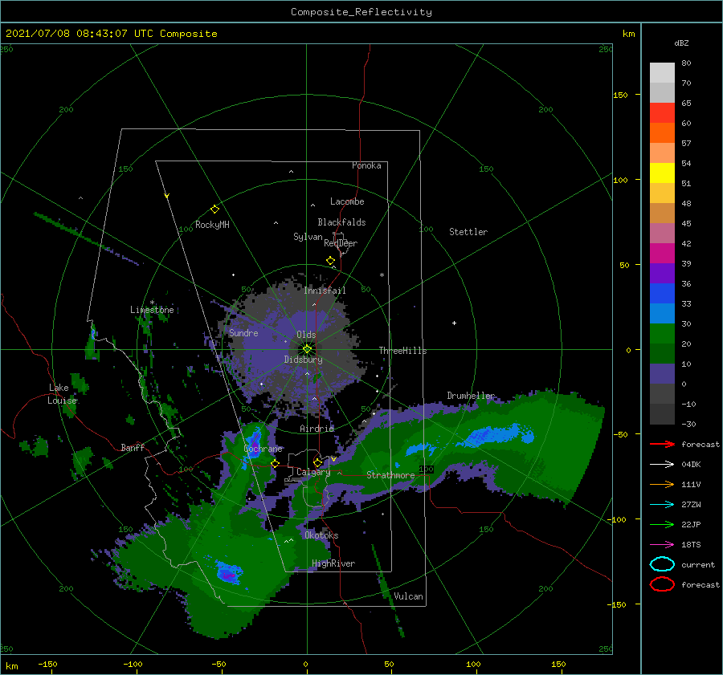The image size is (723, 675).
Task: Click the Blackfalds town label
Action: (341, 222)
